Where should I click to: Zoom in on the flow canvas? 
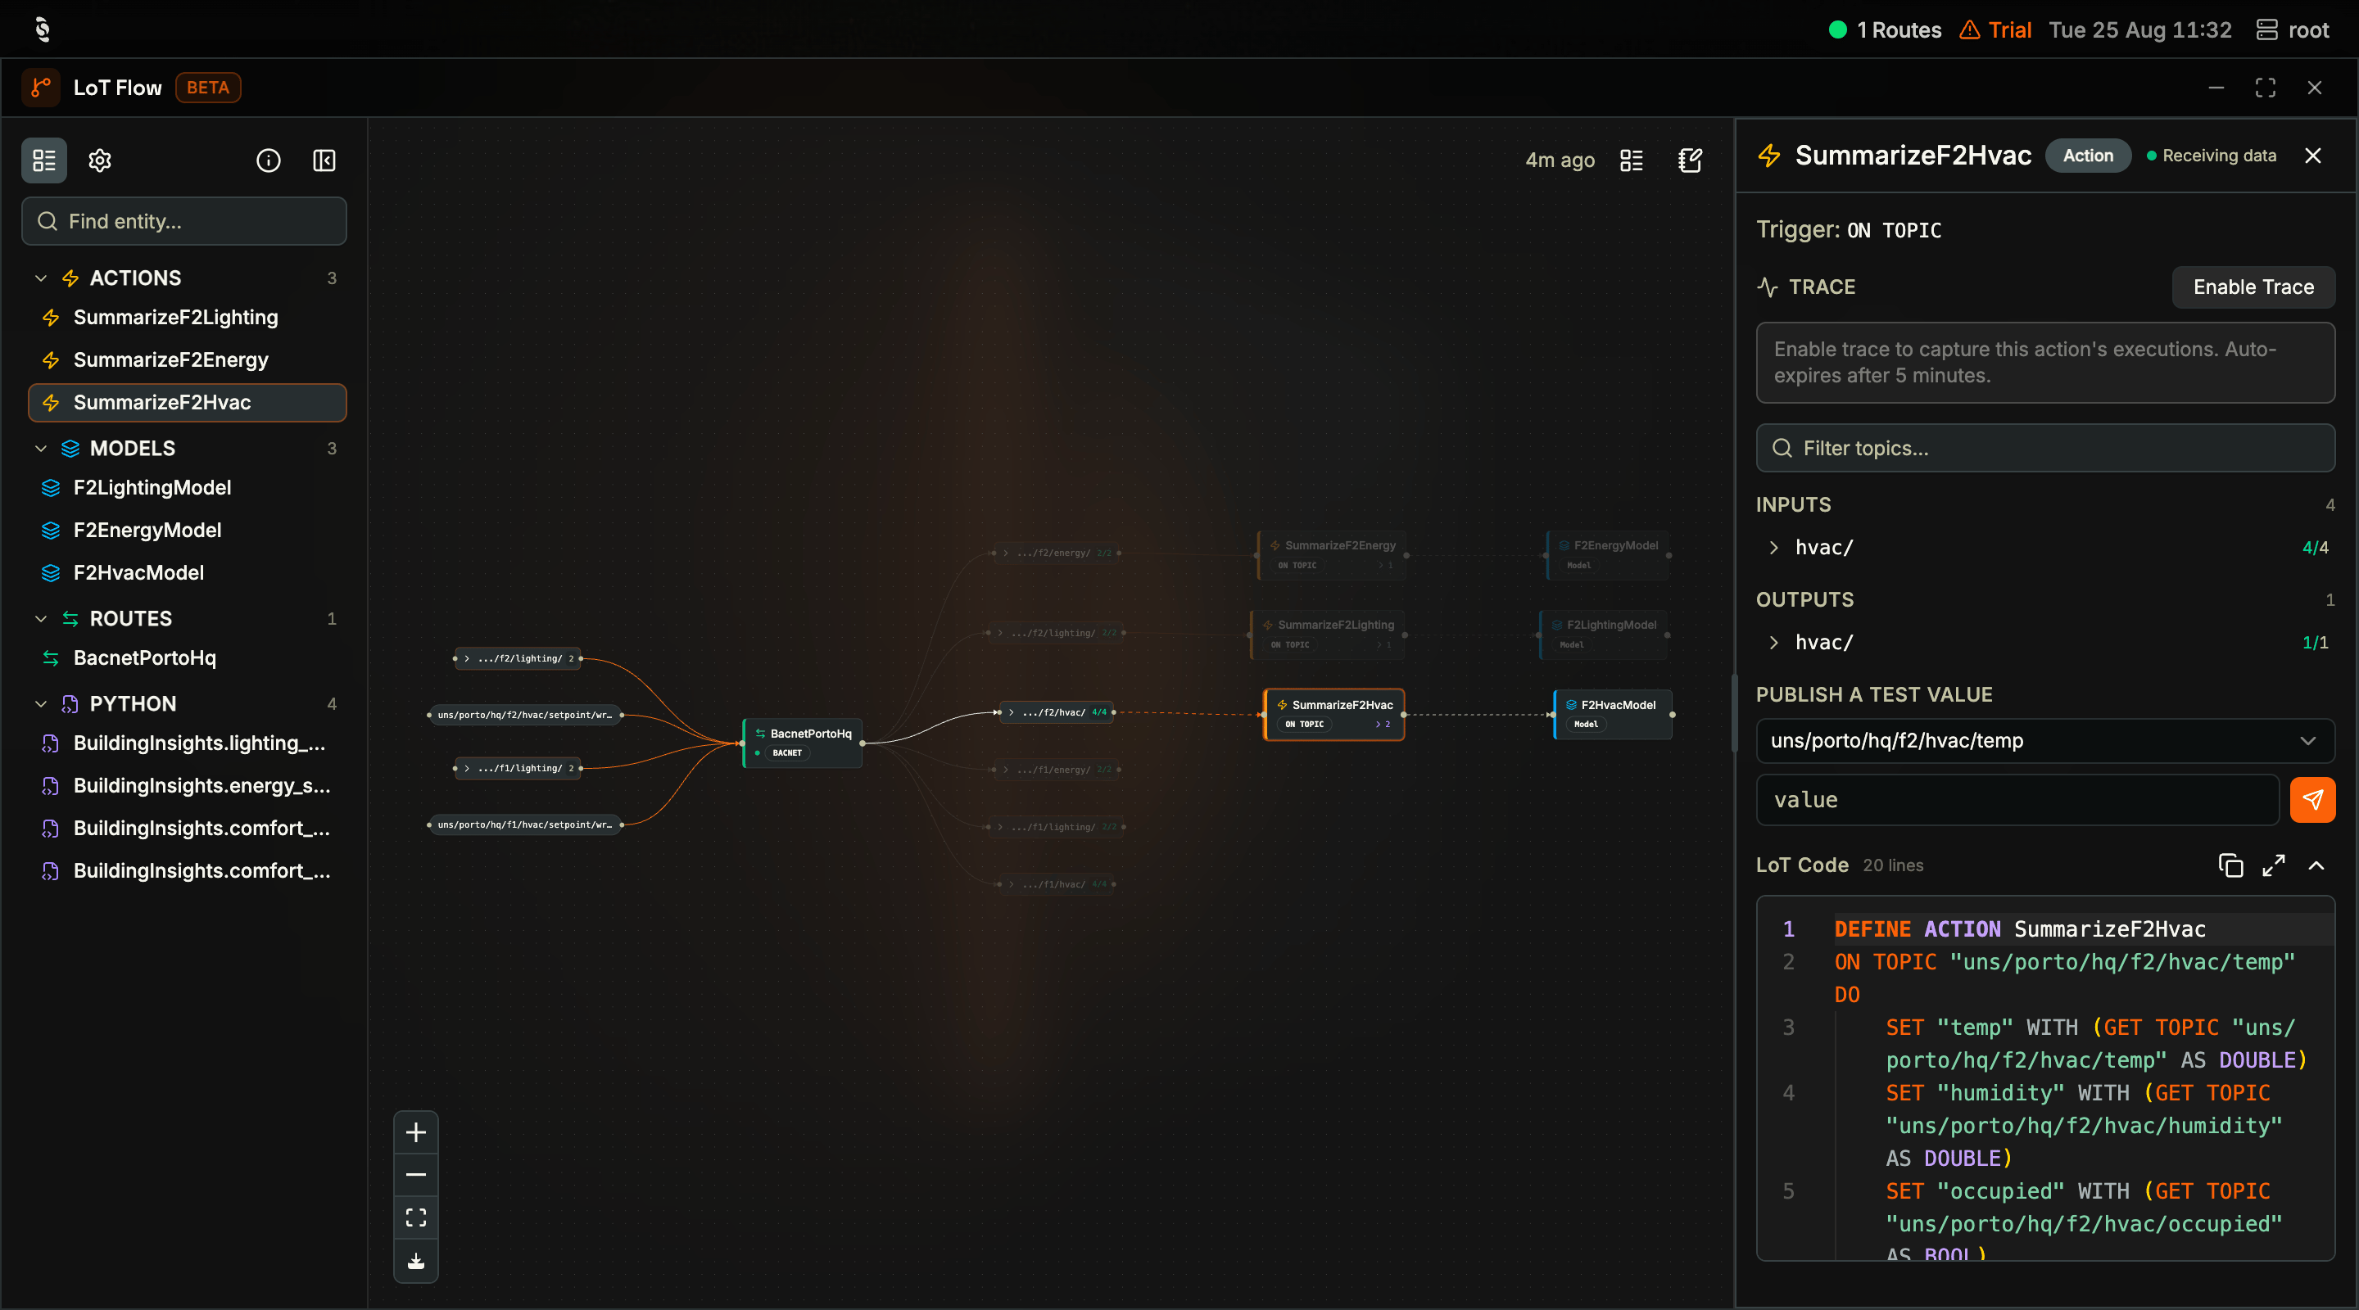(x=416, y=1132)
